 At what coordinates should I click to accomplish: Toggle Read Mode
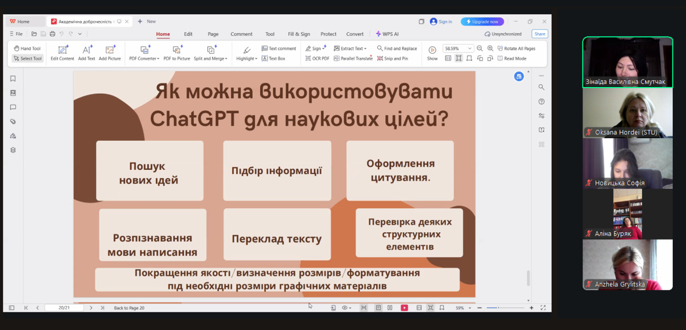point(512,58)
